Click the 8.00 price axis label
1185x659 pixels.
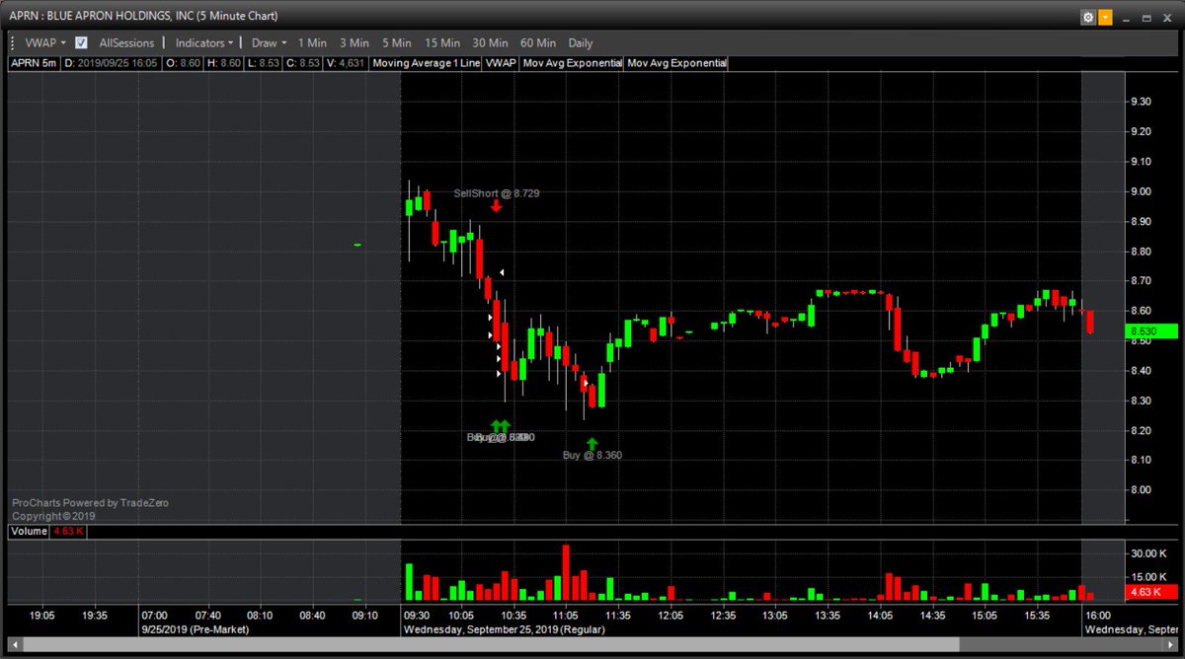[x=1143, y=489]
